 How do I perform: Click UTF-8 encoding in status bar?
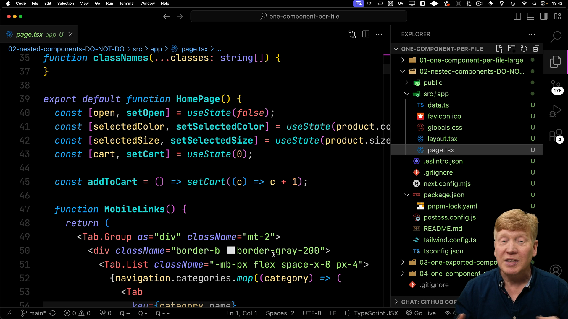(x=312, y=313)
